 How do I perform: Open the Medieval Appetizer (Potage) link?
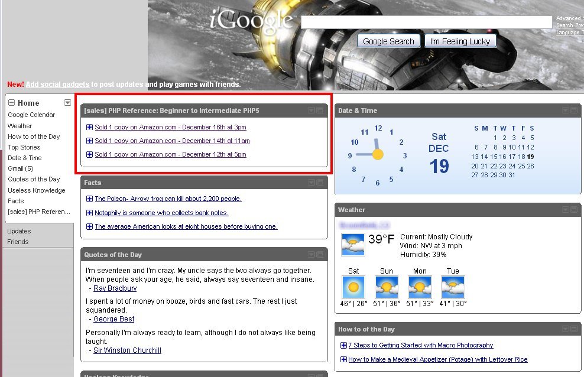tap(438, 359)
